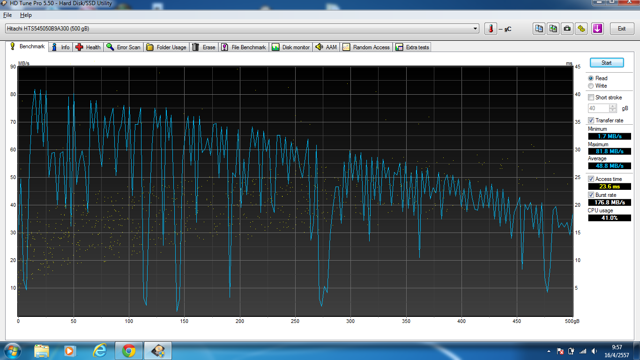Viewport: 640px width, 360px height.
Task: Click the 41.0% CPU usage value
Action: [609, 218]
